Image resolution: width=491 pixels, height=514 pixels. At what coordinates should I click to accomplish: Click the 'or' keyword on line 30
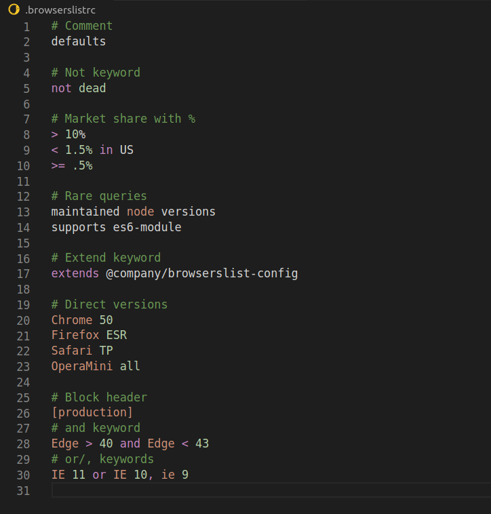[x=99, y=475]
